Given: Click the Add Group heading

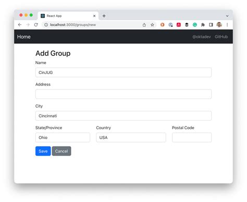Looking at the screenshot, I should pos(53,53).
